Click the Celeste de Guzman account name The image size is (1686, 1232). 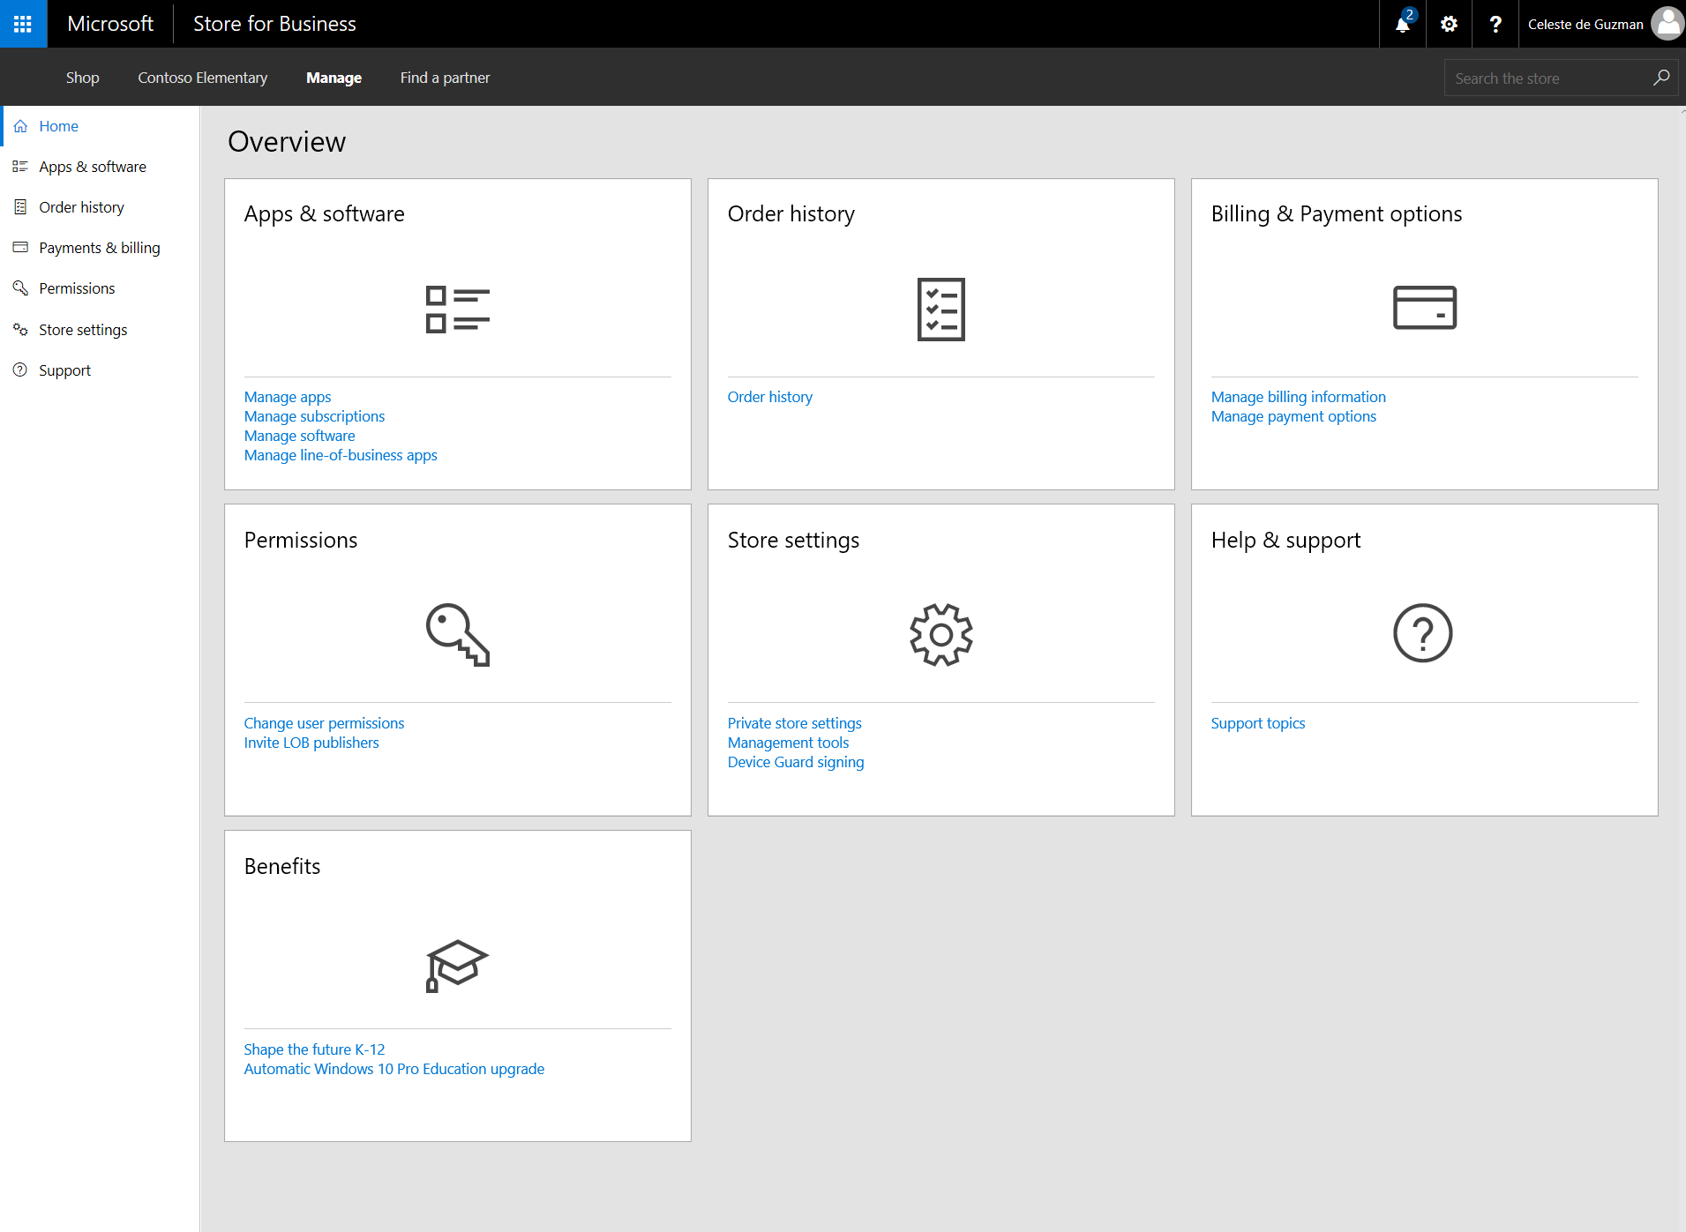point(1585,24)
